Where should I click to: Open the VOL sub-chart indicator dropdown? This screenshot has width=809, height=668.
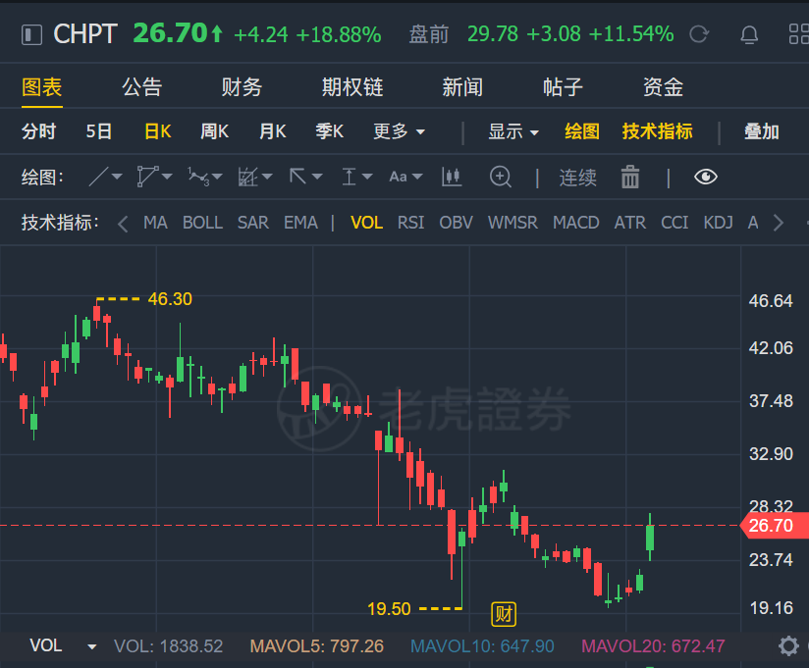click(x=92, y=646)
